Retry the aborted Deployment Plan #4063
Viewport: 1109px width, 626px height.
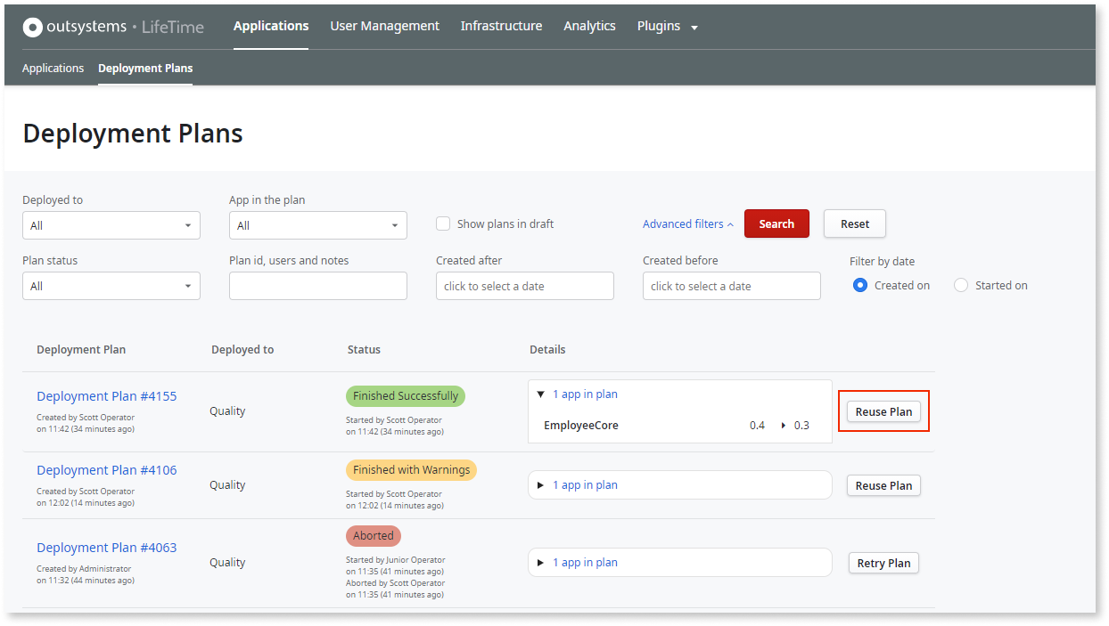pyautogui.click(x=883, y=562)
